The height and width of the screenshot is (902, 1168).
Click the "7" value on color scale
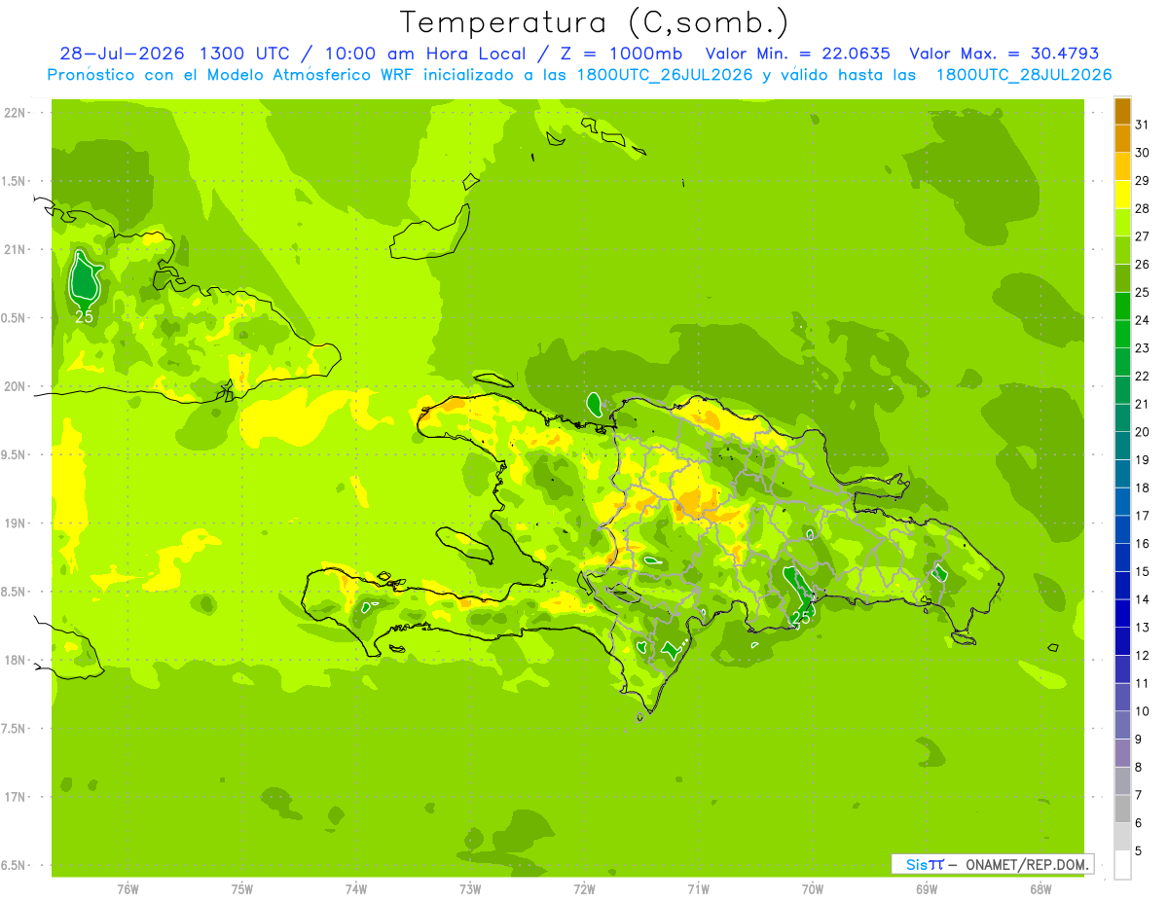[x=1139, y=794]
